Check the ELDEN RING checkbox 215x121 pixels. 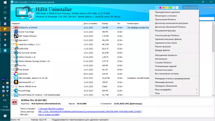pyautogui.click(x=12, y=48)
